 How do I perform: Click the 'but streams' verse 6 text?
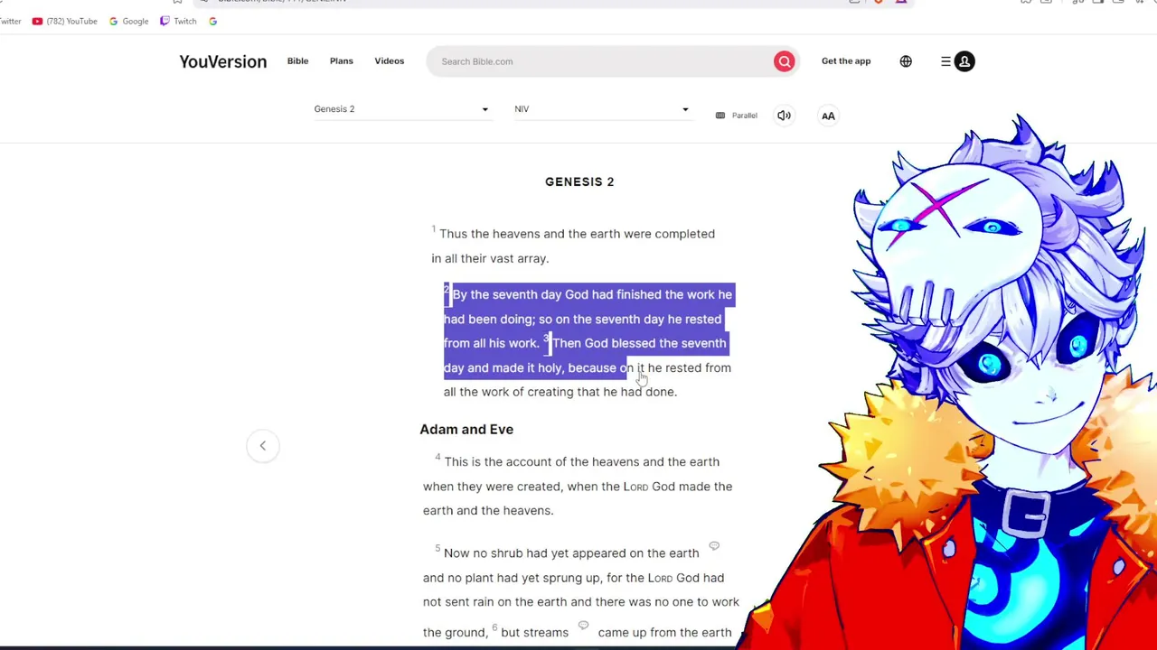point(534,633)
